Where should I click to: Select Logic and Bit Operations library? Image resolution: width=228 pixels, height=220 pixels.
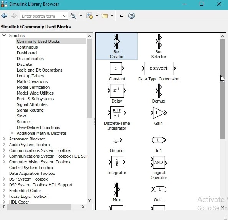[x=39, y=70]
